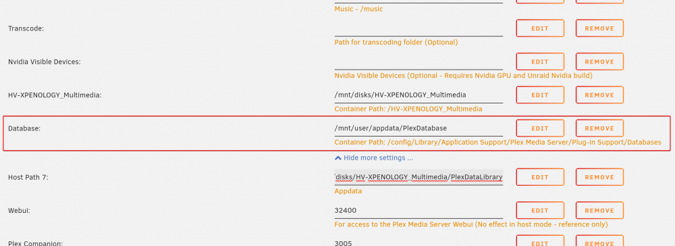Click the 'Appdata' description under Host Path 7
This screenshot has width=675, height=246.
click(348, 191)
